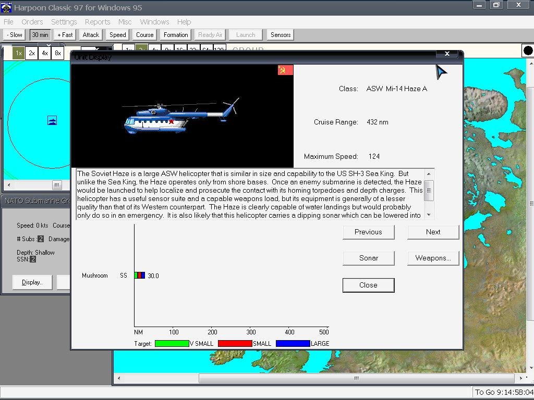The image size is (534, 400).
Task: Click the Sensors toolbar button
Action: (281, 35)
